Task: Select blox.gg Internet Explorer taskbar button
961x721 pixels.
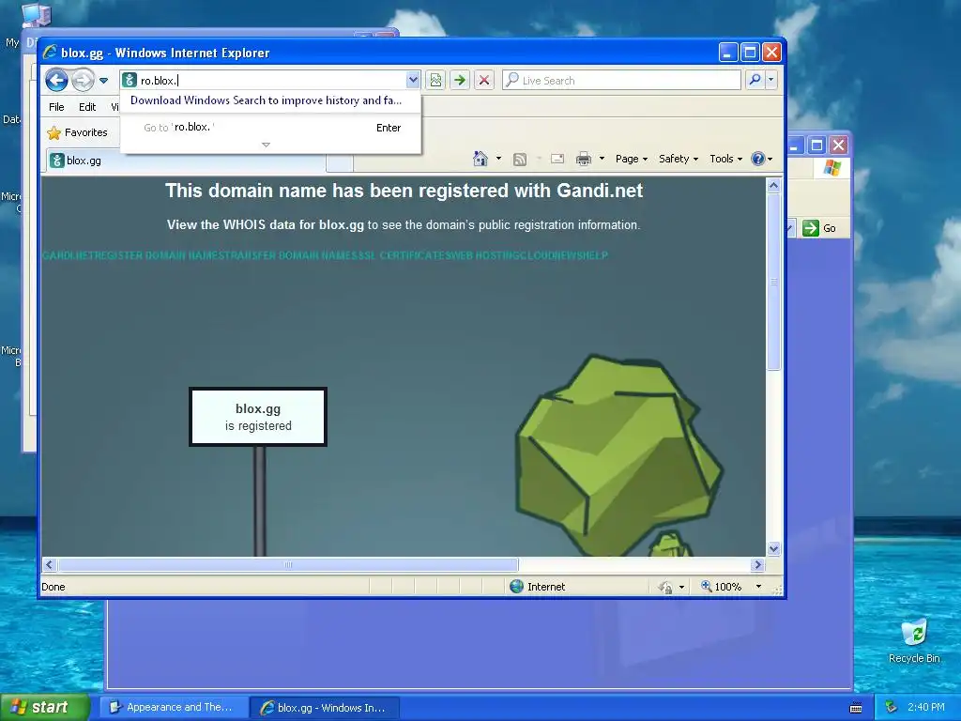Action: 326,708
